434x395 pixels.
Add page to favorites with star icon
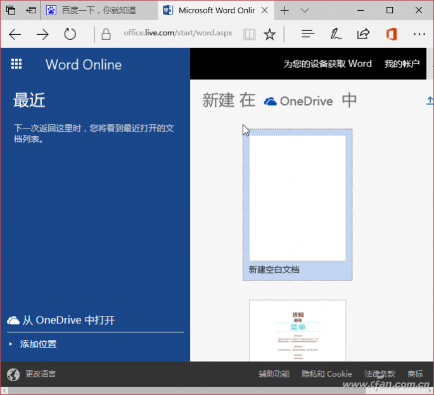pos(269,34)
